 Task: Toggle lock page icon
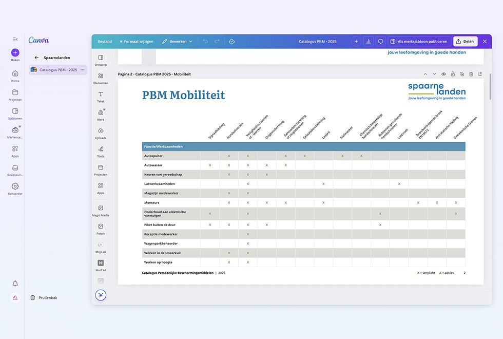point(453,74)
